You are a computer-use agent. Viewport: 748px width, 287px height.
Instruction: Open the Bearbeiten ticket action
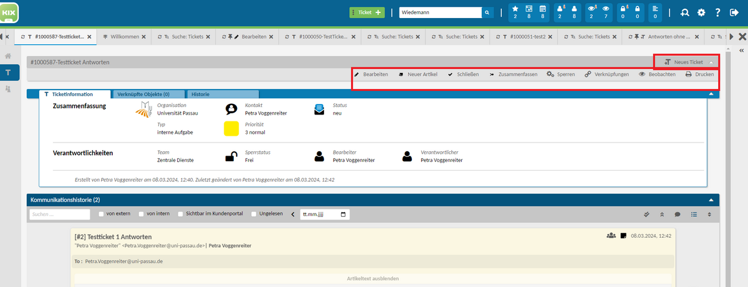(371, 74)
